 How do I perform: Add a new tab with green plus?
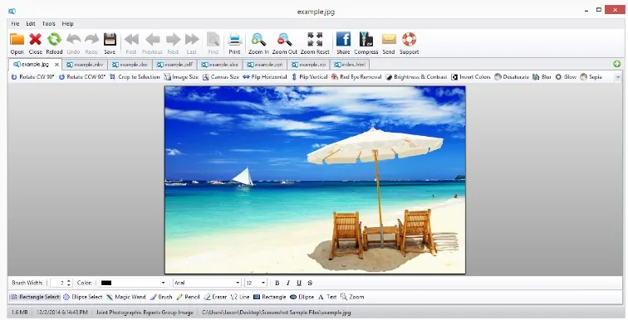coord(616,64)
